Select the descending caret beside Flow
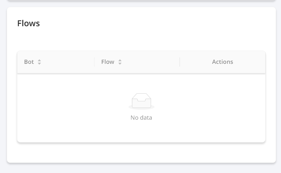 point(120,63)
